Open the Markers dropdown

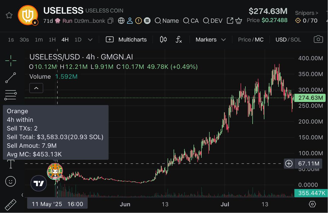click(x=211, y=40)
